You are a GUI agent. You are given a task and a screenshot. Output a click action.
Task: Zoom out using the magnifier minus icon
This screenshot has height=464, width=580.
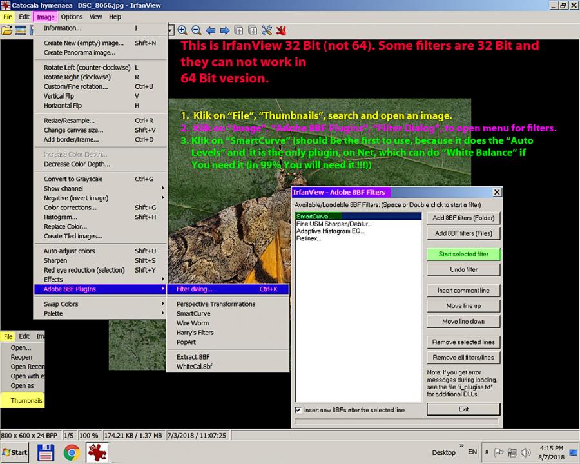click(x=197, y=30)
